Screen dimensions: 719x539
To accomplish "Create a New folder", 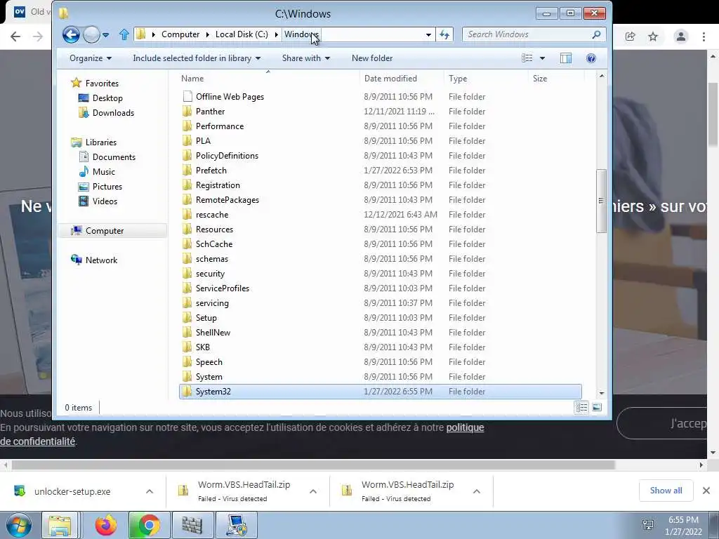I will [x=372, y=58].
